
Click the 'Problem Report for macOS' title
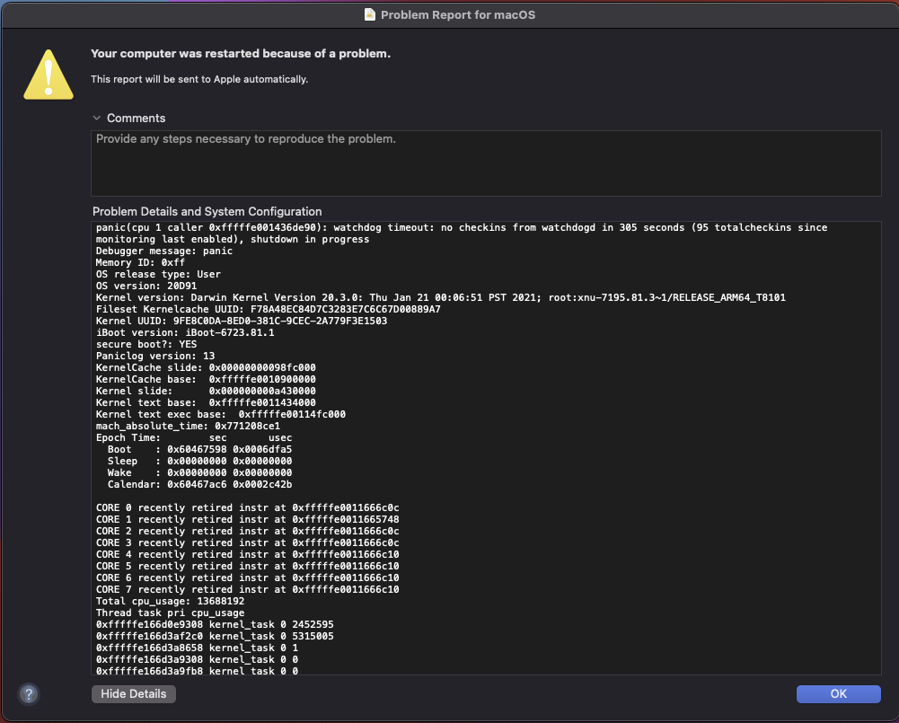[458, 15]
